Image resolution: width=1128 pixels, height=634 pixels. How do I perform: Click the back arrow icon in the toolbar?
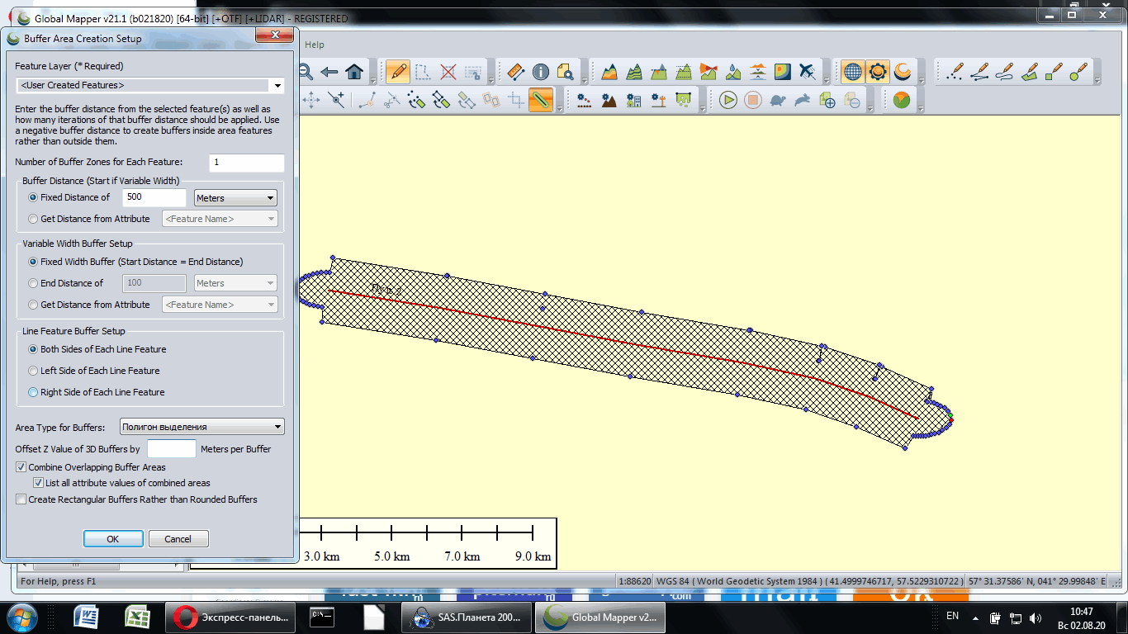point(329,72)
